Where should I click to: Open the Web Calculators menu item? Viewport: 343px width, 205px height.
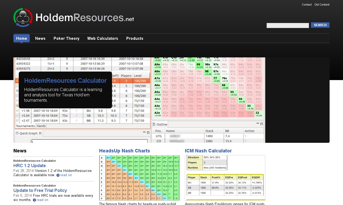point(103,38)
